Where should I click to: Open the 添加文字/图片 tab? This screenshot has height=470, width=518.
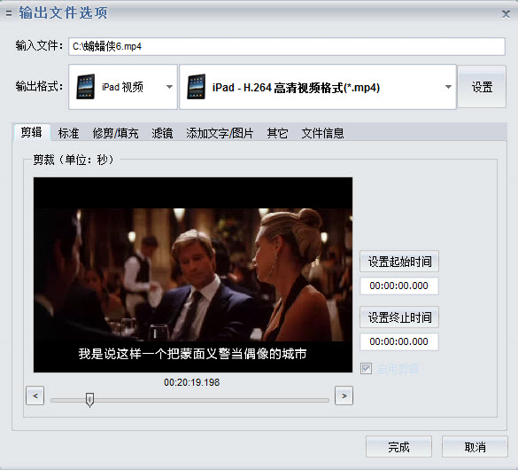pos(220,133)
